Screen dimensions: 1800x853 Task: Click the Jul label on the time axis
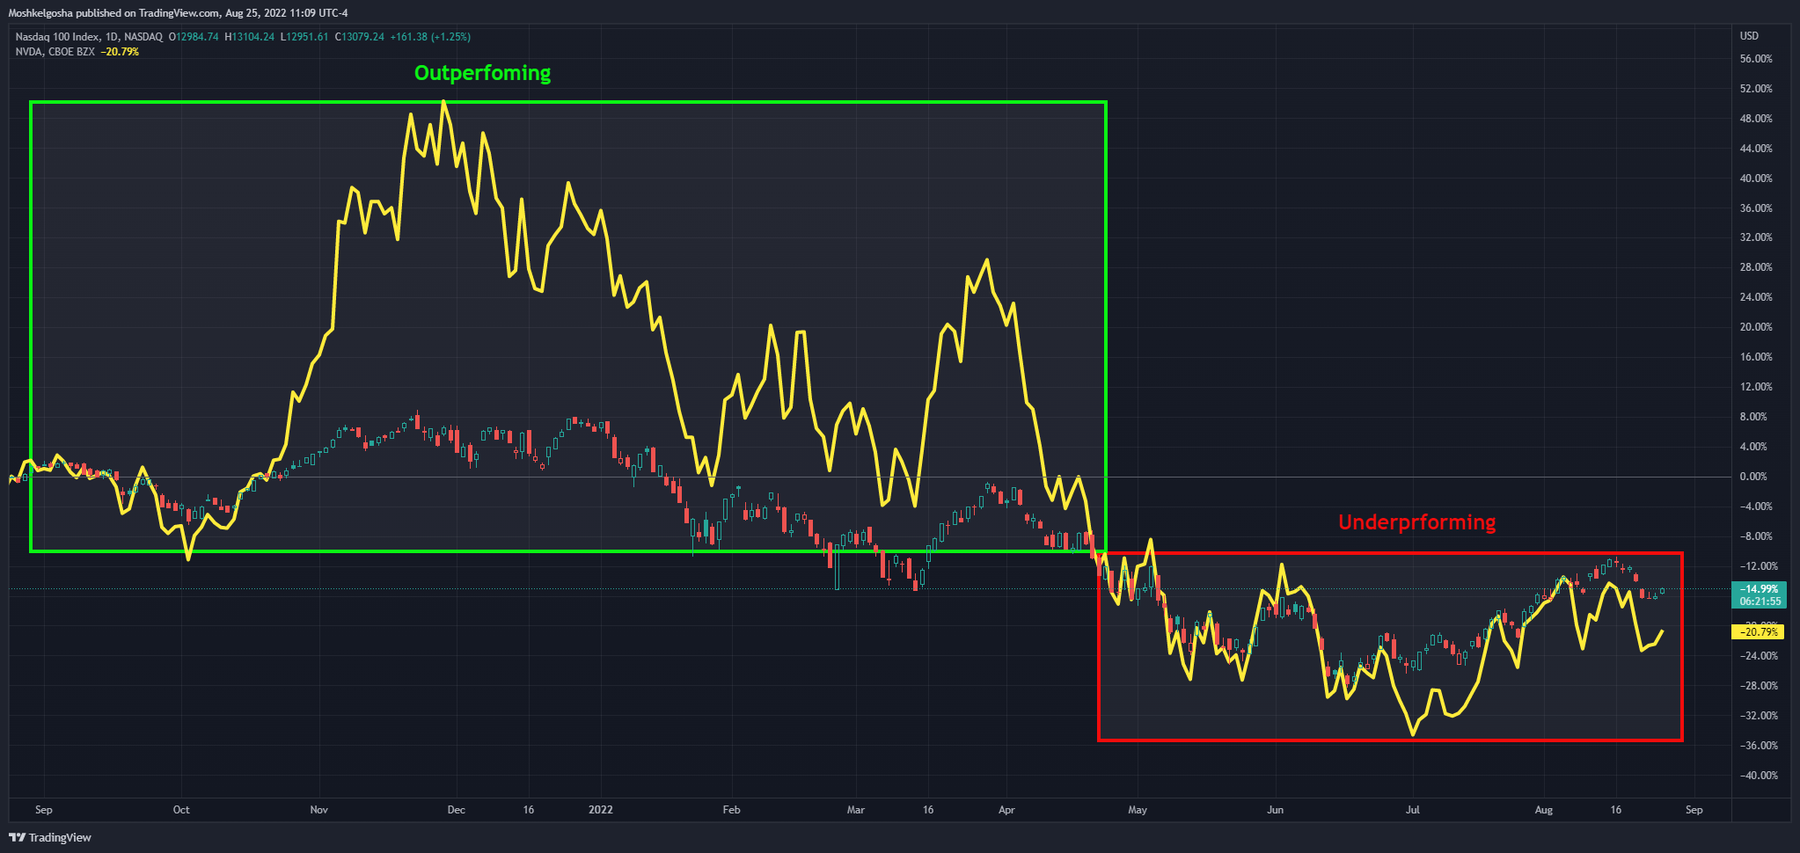pyautogui.click(x=1413, y=810)
